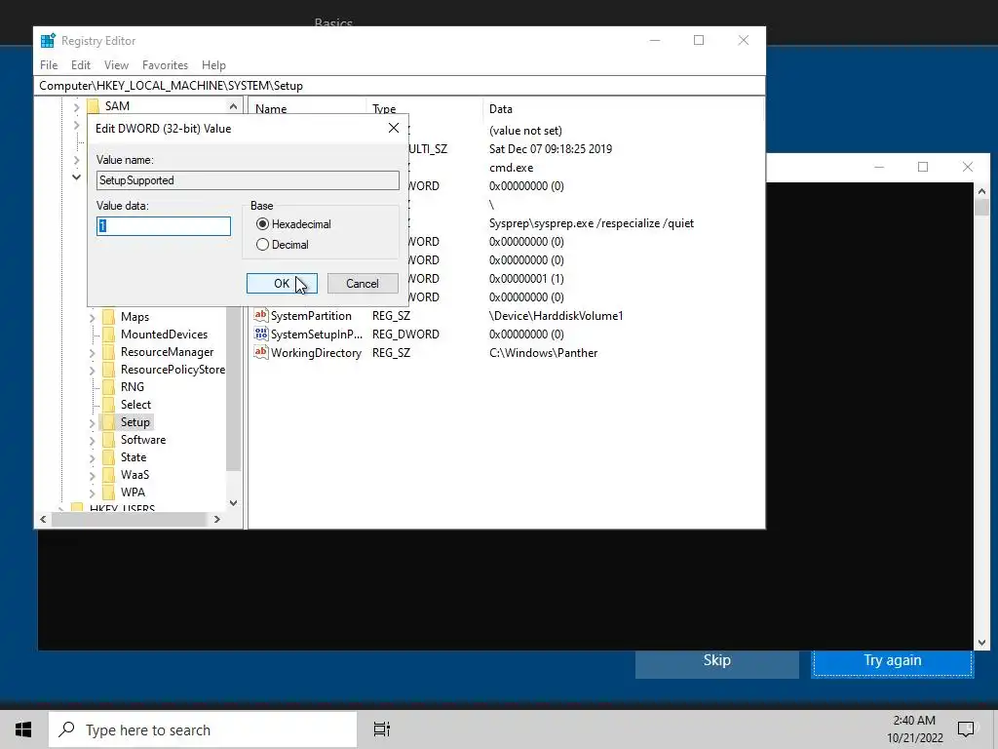
Task: Select the WorkingDirectory value row
Action: click(x=506, y=352)
